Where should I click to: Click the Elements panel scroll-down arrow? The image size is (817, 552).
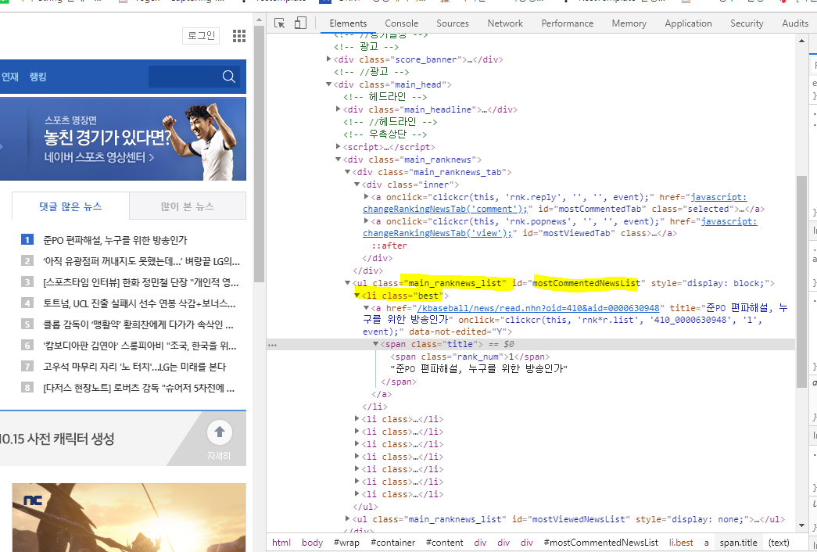point(801,526)
